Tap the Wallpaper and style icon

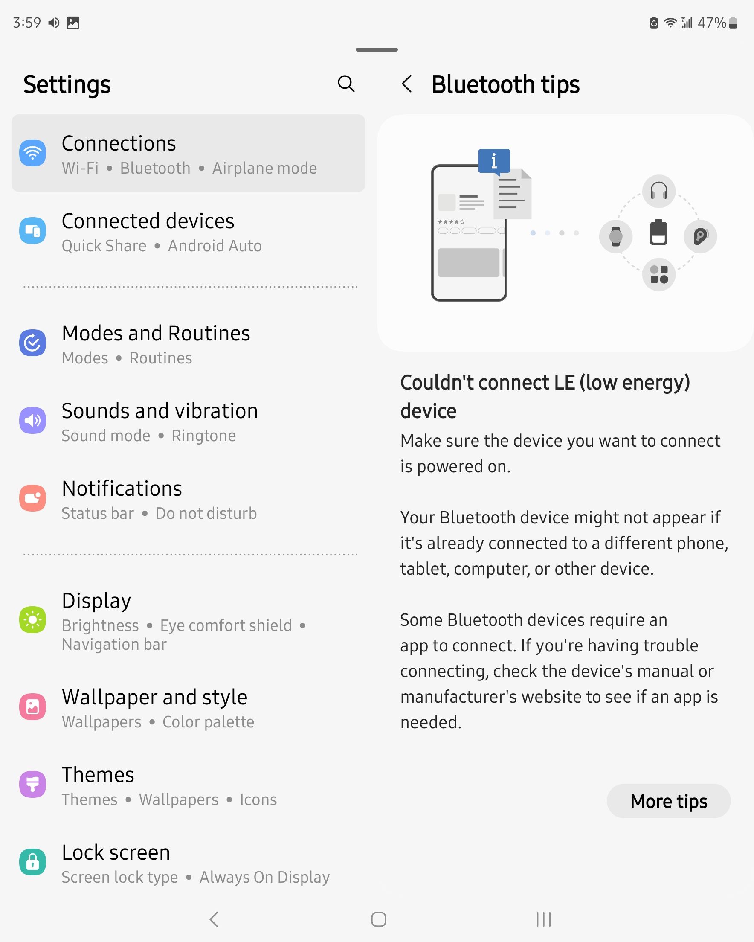pyautogui.click(x=33, y=706)
